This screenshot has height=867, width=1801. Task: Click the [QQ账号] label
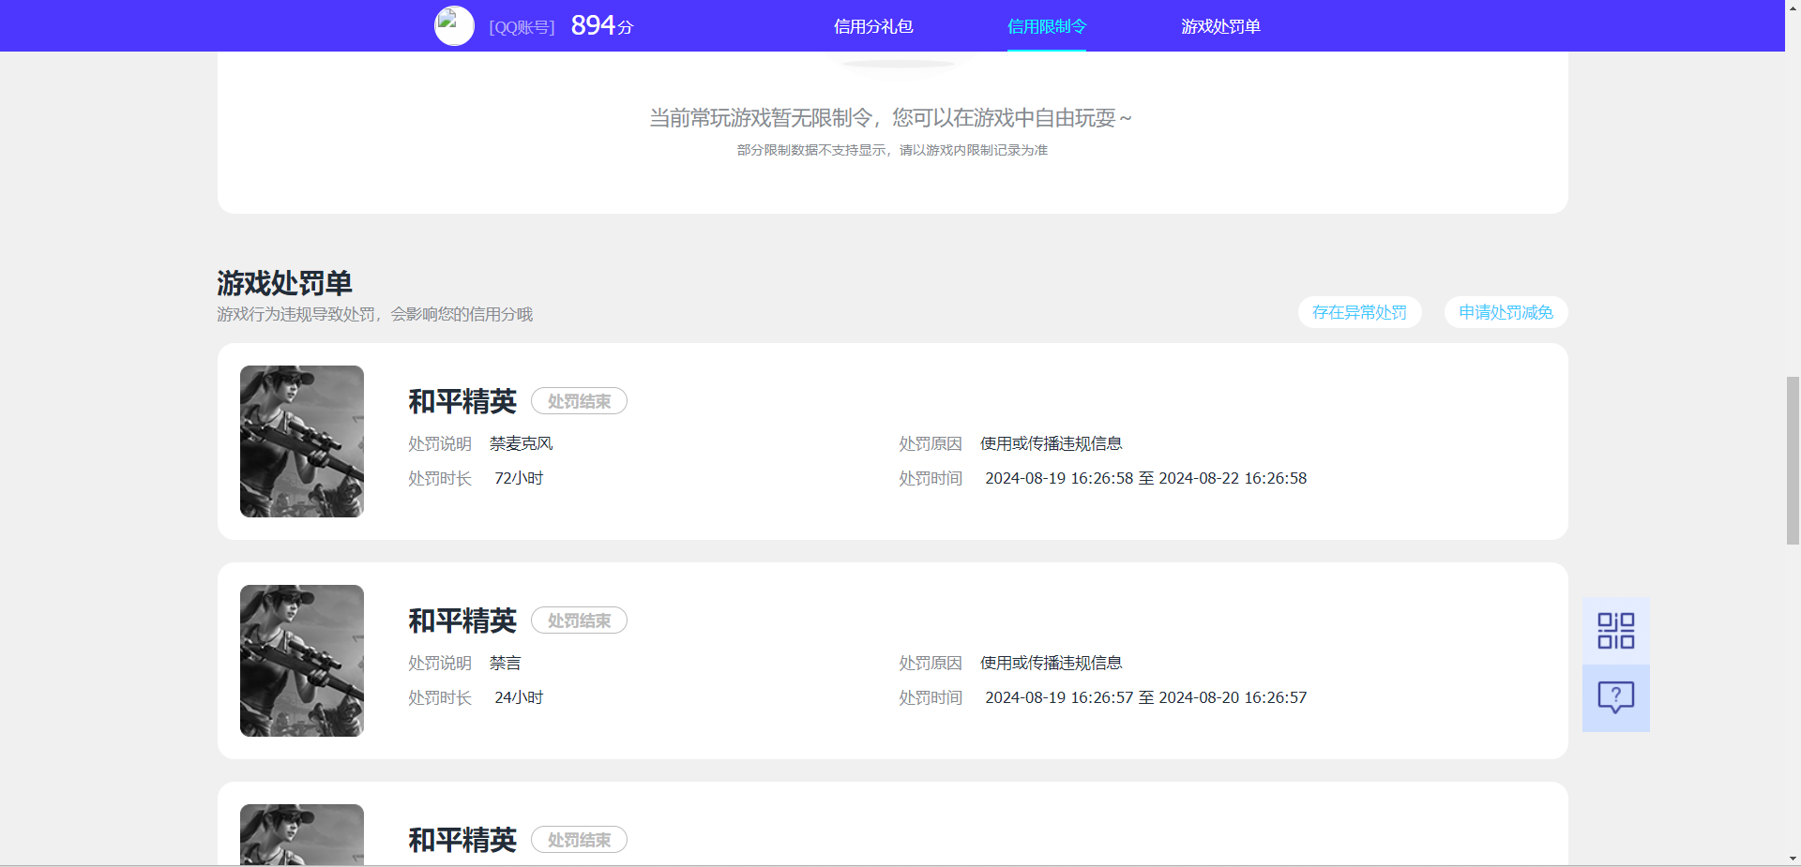click(522, 27)
